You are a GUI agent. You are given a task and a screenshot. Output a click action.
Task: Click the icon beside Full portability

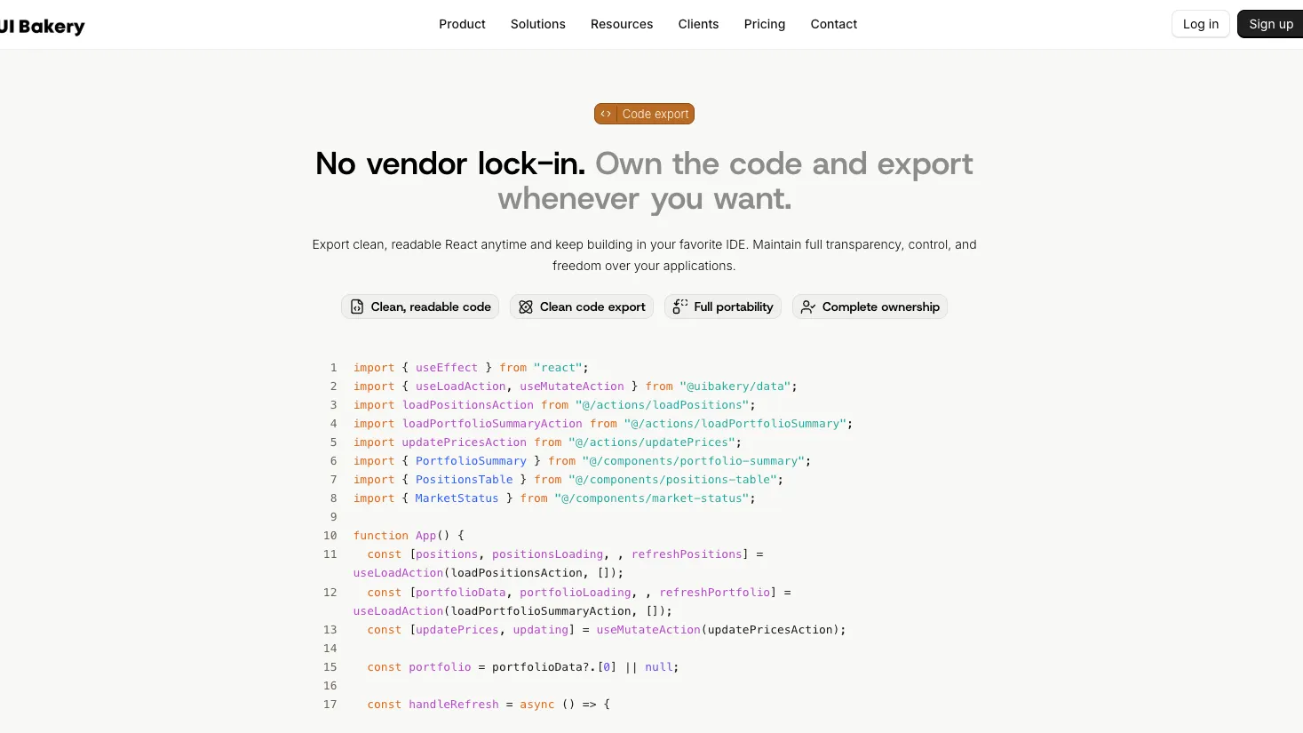pyautogui.click(x=680, y=307)
